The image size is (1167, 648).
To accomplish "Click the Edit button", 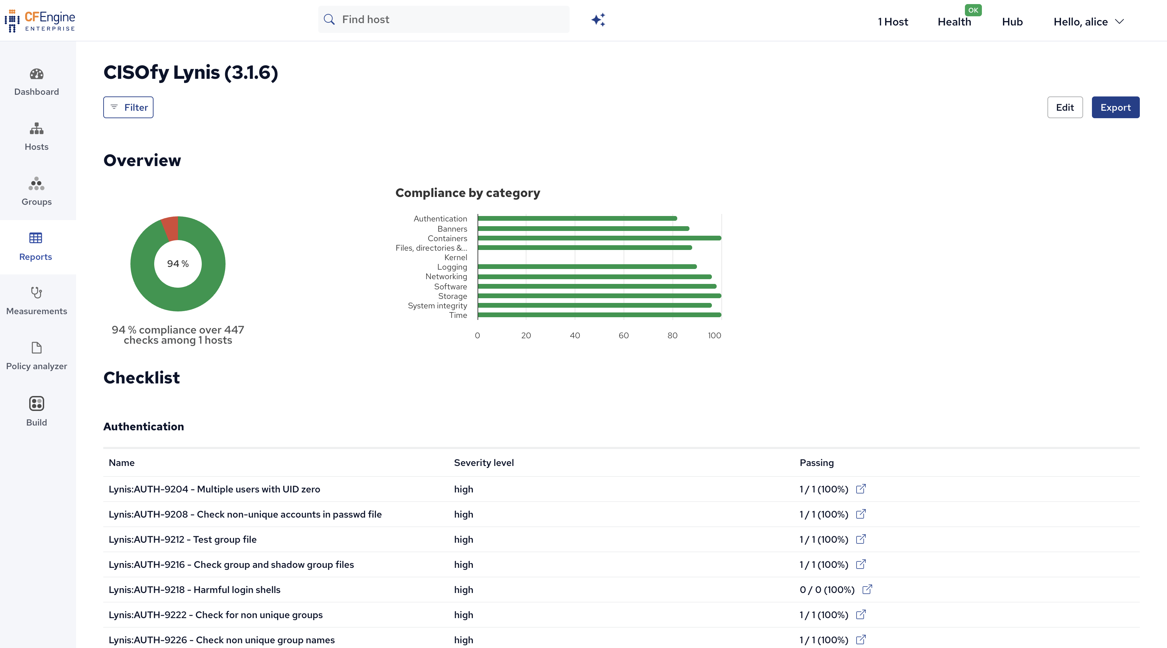I will pyautogui.click(x=1065, y=107).
